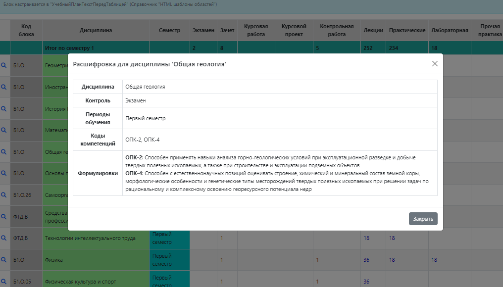Click magnifier icon in Б1.О.26 row
Viewport: 503px width, 287px height.
[3, 194]
